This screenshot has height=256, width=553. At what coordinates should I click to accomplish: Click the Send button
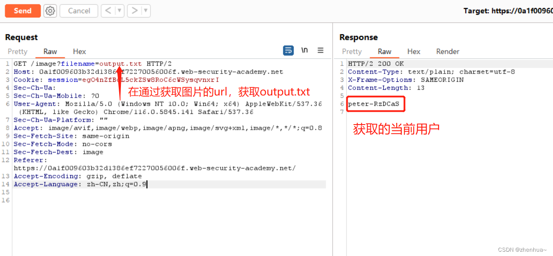[x=22, y=11]
